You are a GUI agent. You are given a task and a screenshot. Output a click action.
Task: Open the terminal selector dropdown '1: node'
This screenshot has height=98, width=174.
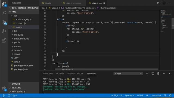(x=128, y=74)
